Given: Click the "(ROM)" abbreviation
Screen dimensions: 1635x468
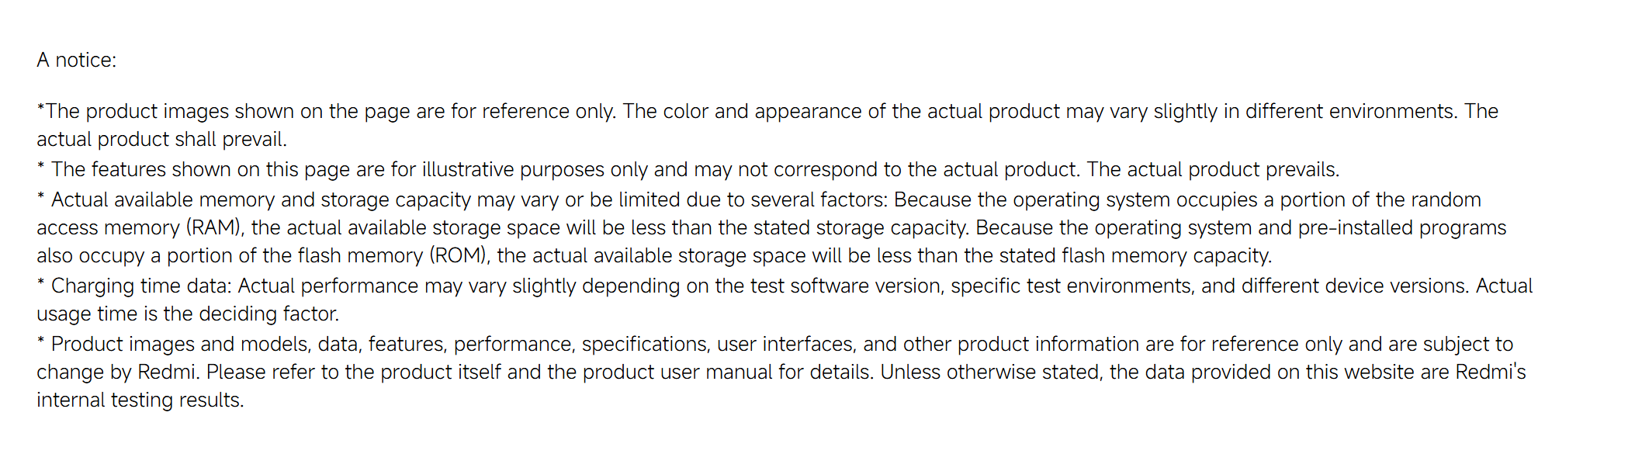Looking at the screenshot, I should click(x=459, y=256).
